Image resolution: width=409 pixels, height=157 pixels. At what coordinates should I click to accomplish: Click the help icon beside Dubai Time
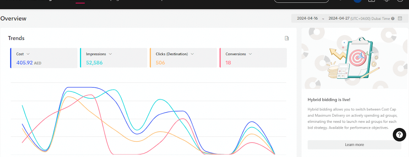393,19
